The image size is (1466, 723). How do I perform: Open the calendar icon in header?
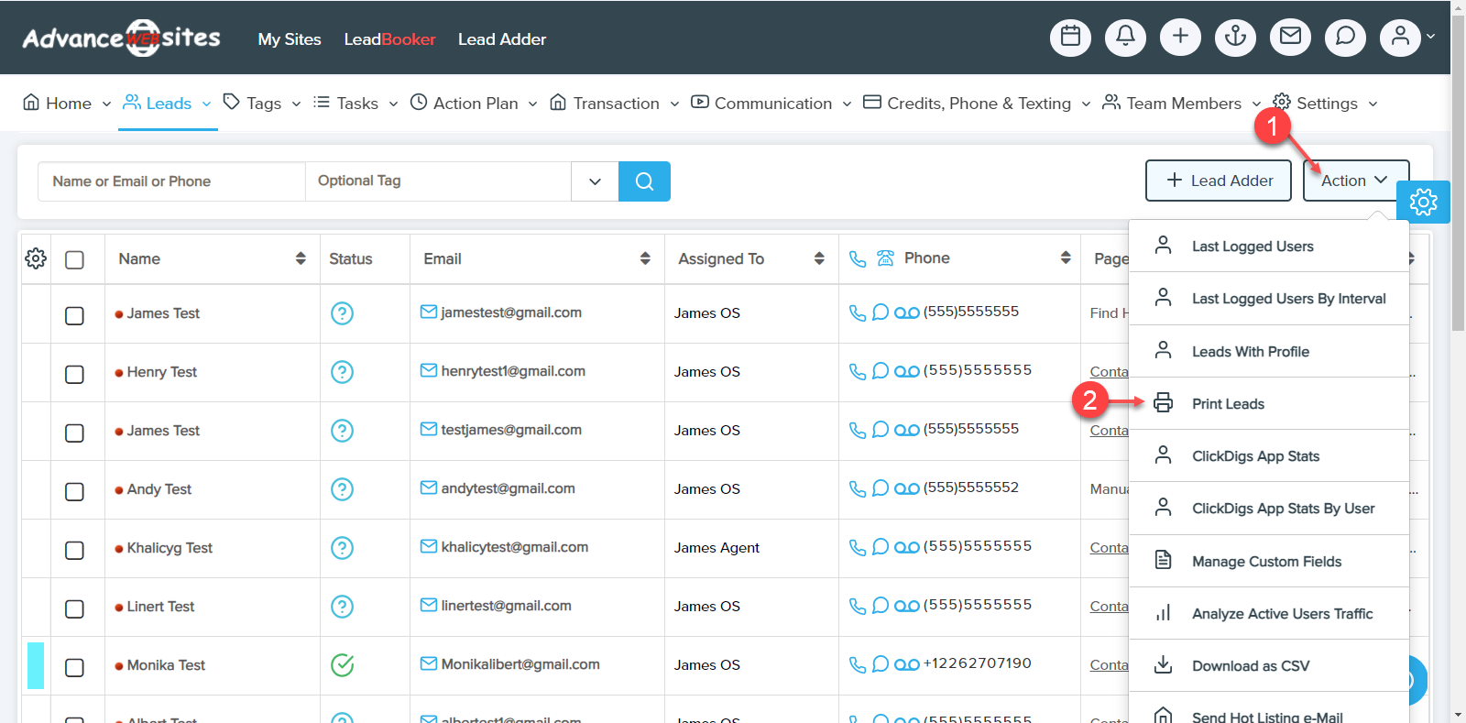point(1070,38)
